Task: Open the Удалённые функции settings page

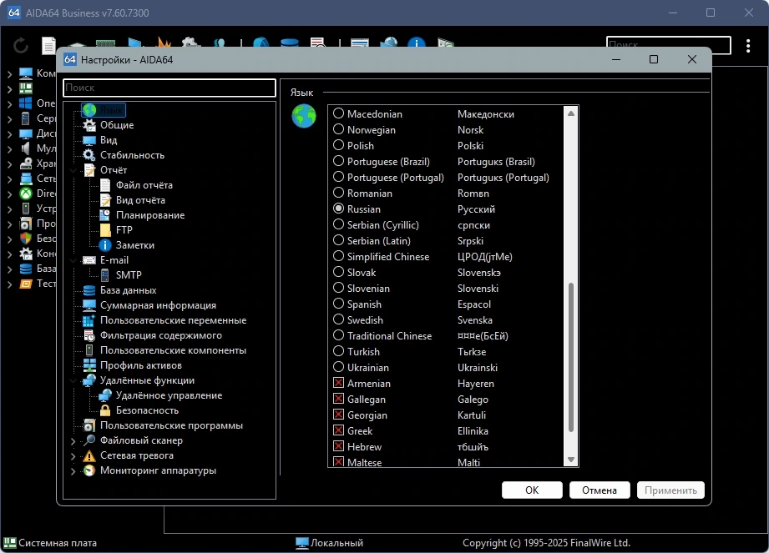Action: pyautogui.click(x=147, y=380)
